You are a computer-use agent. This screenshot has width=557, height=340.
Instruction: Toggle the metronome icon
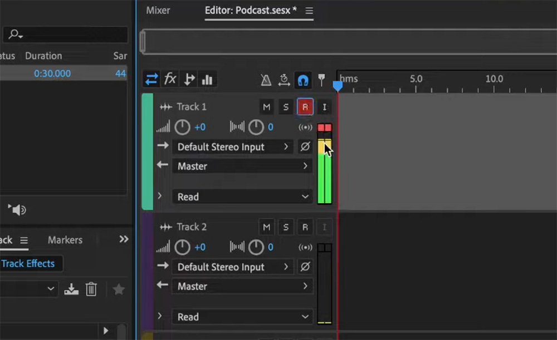[x=266, y=80]
